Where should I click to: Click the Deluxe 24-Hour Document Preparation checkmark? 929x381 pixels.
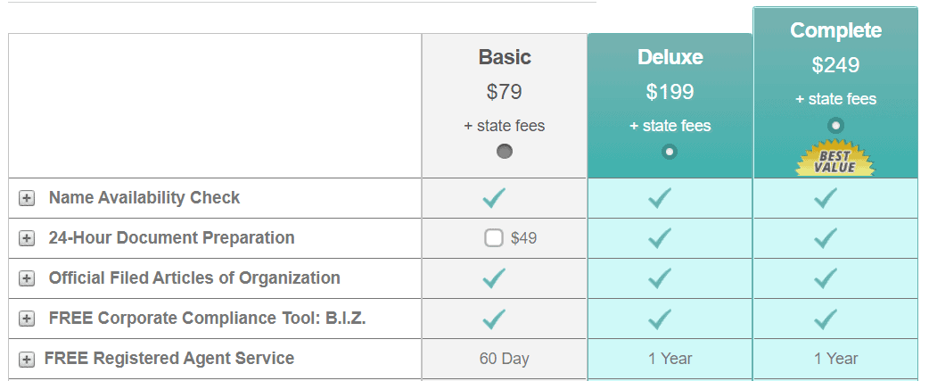coord(660,237)
